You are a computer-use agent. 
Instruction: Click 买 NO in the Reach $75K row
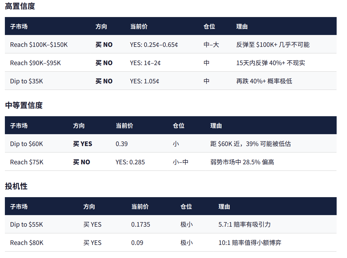81,162
